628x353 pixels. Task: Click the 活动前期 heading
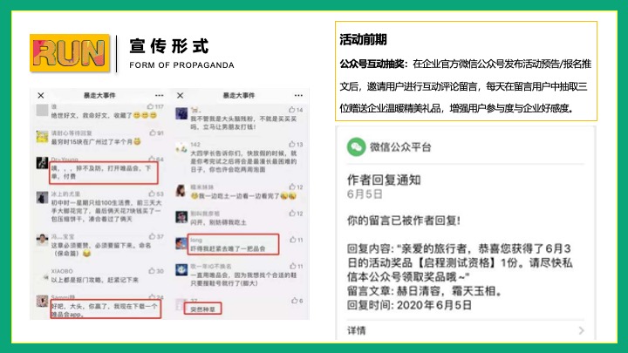(363, 39)
